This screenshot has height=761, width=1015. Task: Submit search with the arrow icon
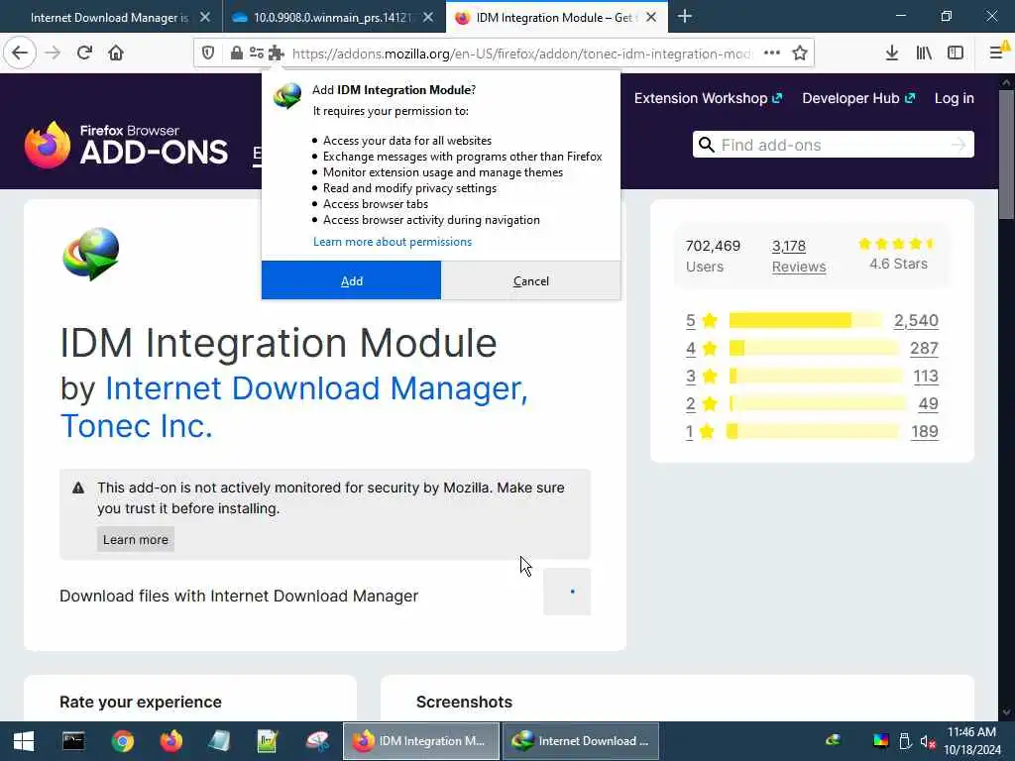[x=959, y=145]
